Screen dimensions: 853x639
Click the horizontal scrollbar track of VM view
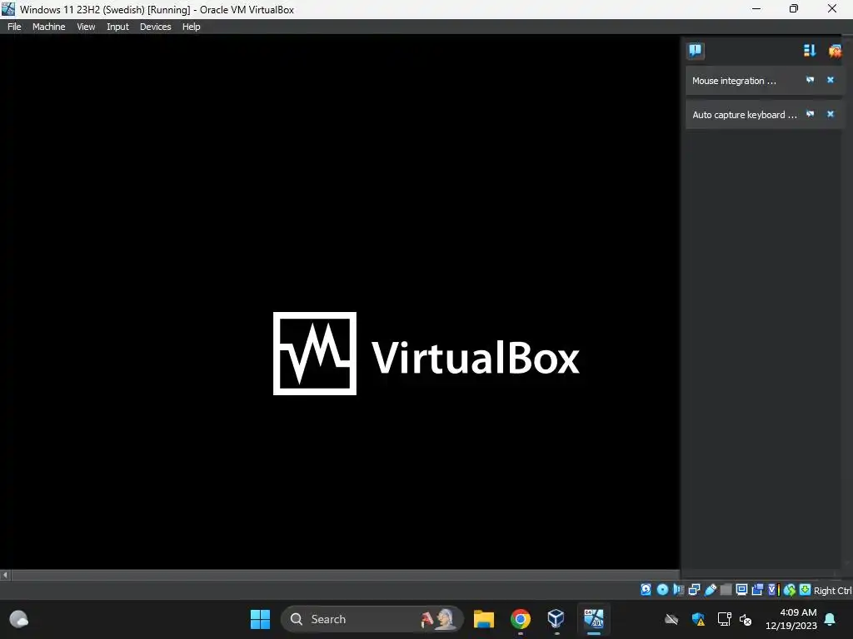[345, 574]
